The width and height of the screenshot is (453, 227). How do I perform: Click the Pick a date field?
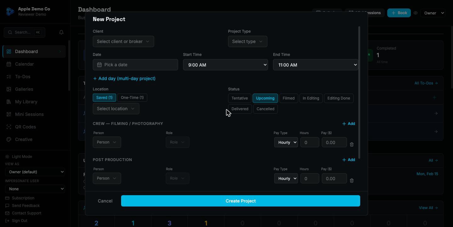pos(135,65)
